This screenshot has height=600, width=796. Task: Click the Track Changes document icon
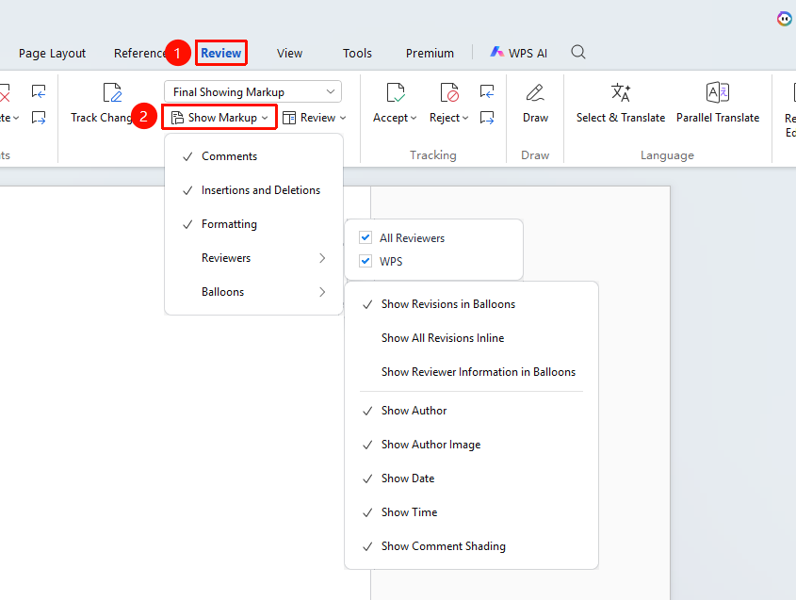[x=112, y=93]
